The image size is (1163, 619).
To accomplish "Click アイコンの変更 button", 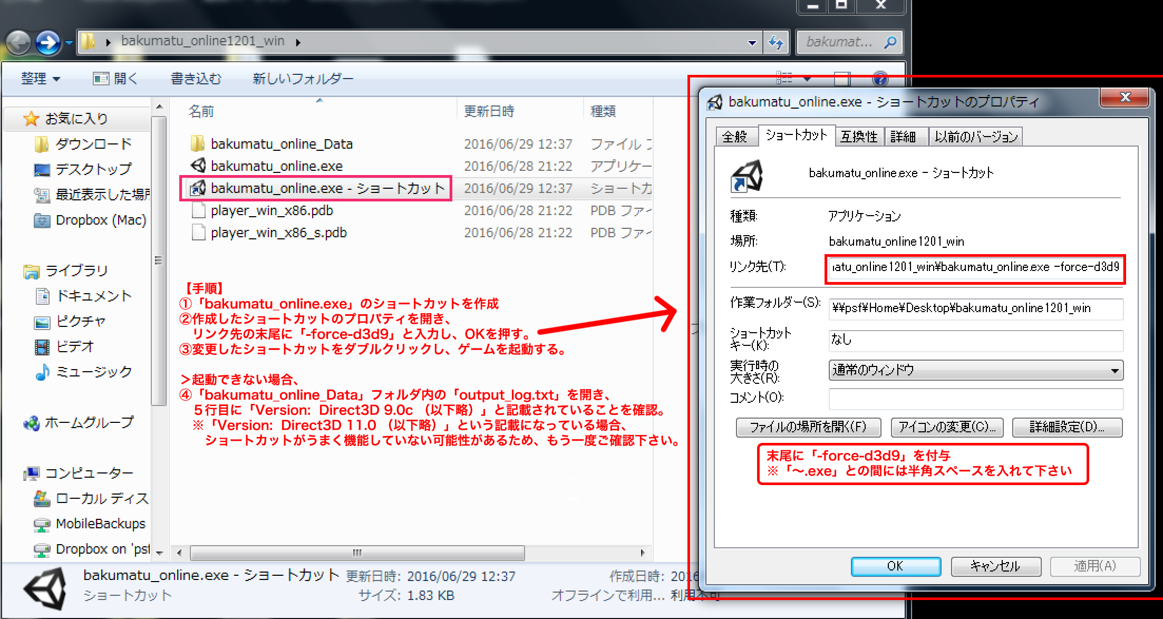I will (947, 427).
